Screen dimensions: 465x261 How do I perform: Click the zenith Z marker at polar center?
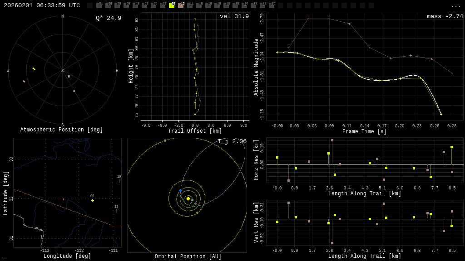coord(63,71)
